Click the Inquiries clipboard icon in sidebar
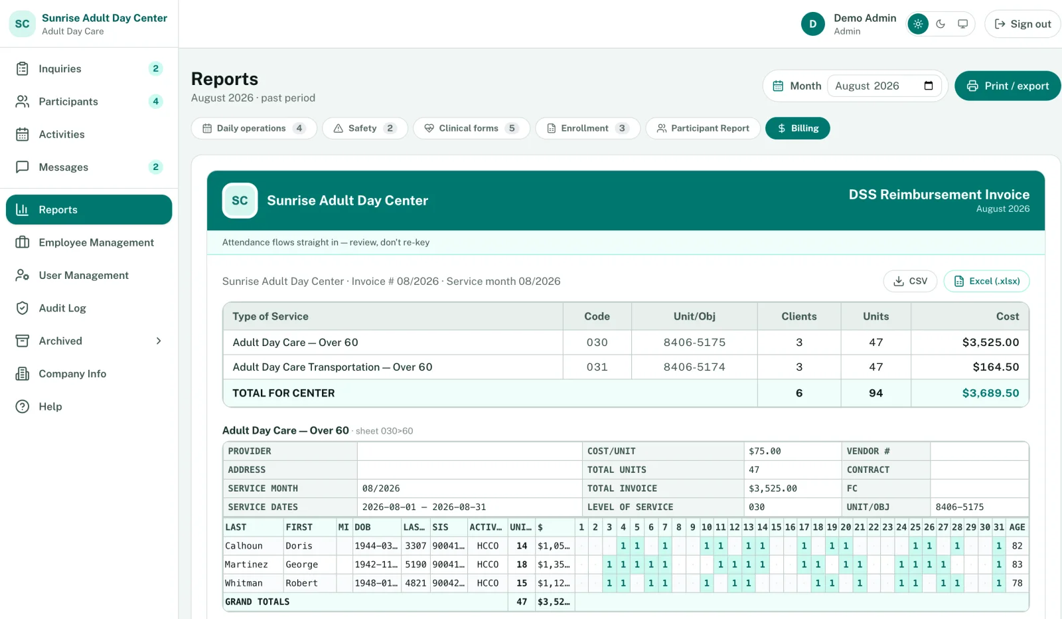This screenshot has width=1062, height=619. point(23,68)
